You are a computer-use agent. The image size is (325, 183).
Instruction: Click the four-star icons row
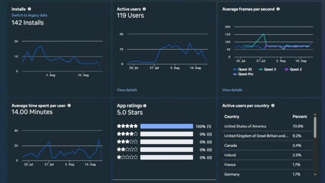[x=127, y=134]
